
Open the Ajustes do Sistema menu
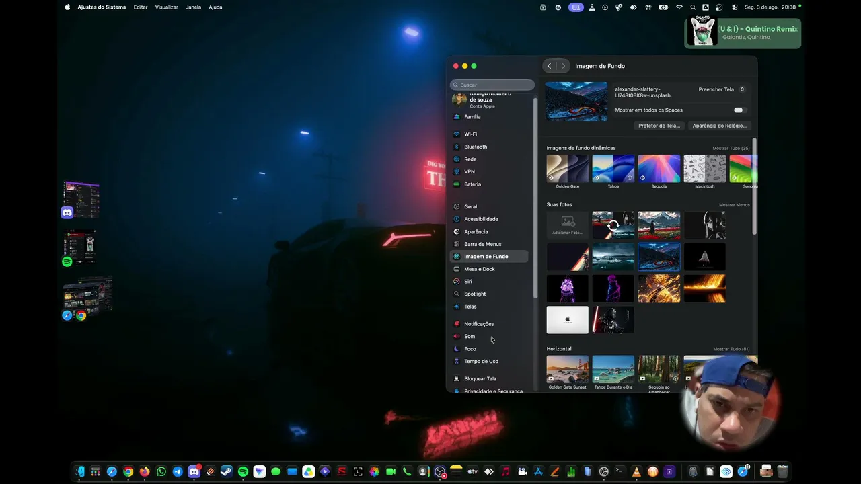point(102,7)
